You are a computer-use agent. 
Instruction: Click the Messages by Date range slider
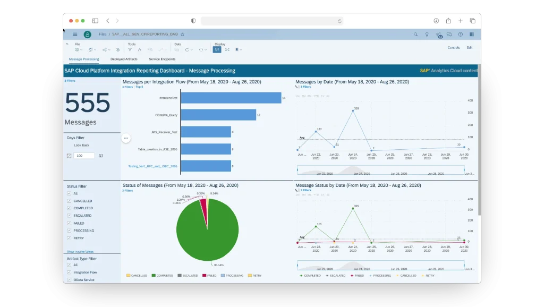380,169
